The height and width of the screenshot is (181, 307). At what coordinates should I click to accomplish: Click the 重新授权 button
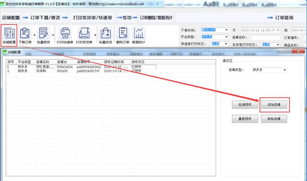point(245,119)
